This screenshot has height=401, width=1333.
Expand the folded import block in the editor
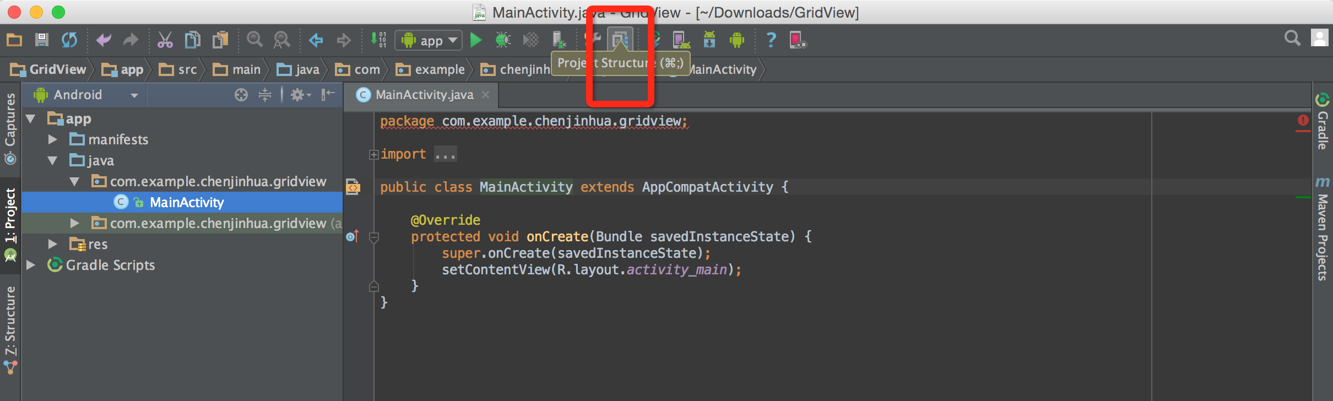tap(373, 155)
